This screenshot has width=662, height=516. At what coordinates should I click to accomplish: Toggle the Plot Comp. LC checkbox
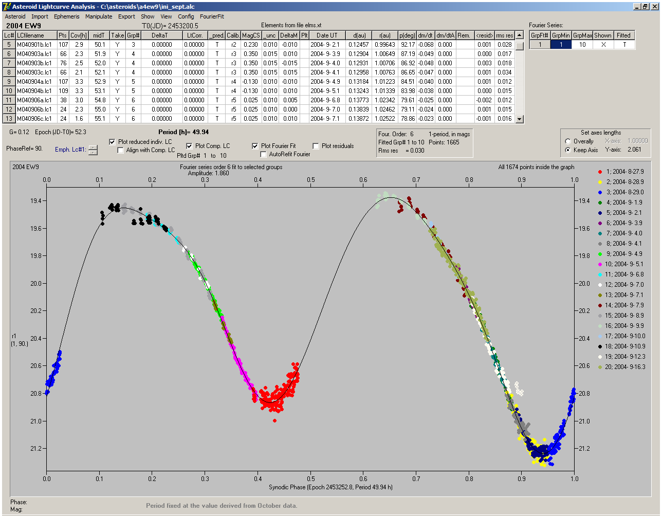pos(189,146)
